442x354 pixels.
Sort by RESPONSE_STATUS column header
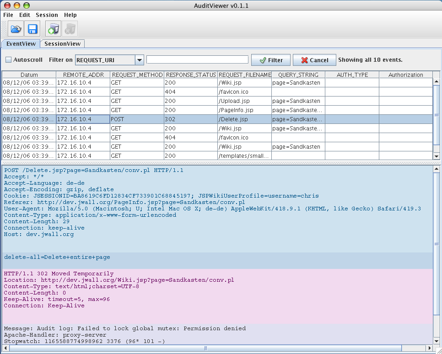[x=190, y=75]
